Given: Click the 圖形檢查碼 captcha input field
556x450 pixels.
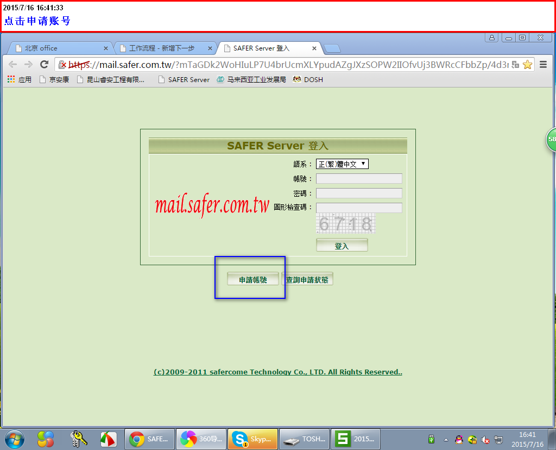Looking at the screenshot, I should [359, 208].
